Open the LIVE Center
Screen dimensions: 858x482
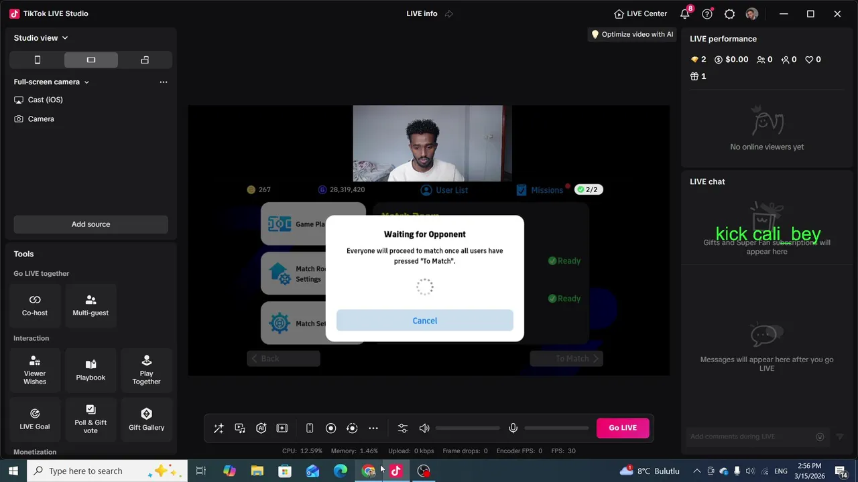pyautogui.click(x=640, y=13)
